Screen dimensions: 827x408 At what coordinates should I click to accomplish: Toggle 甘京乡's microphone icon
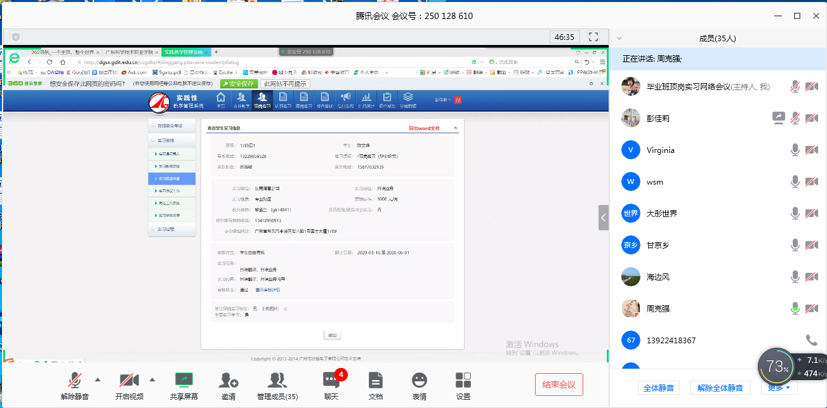795,245
